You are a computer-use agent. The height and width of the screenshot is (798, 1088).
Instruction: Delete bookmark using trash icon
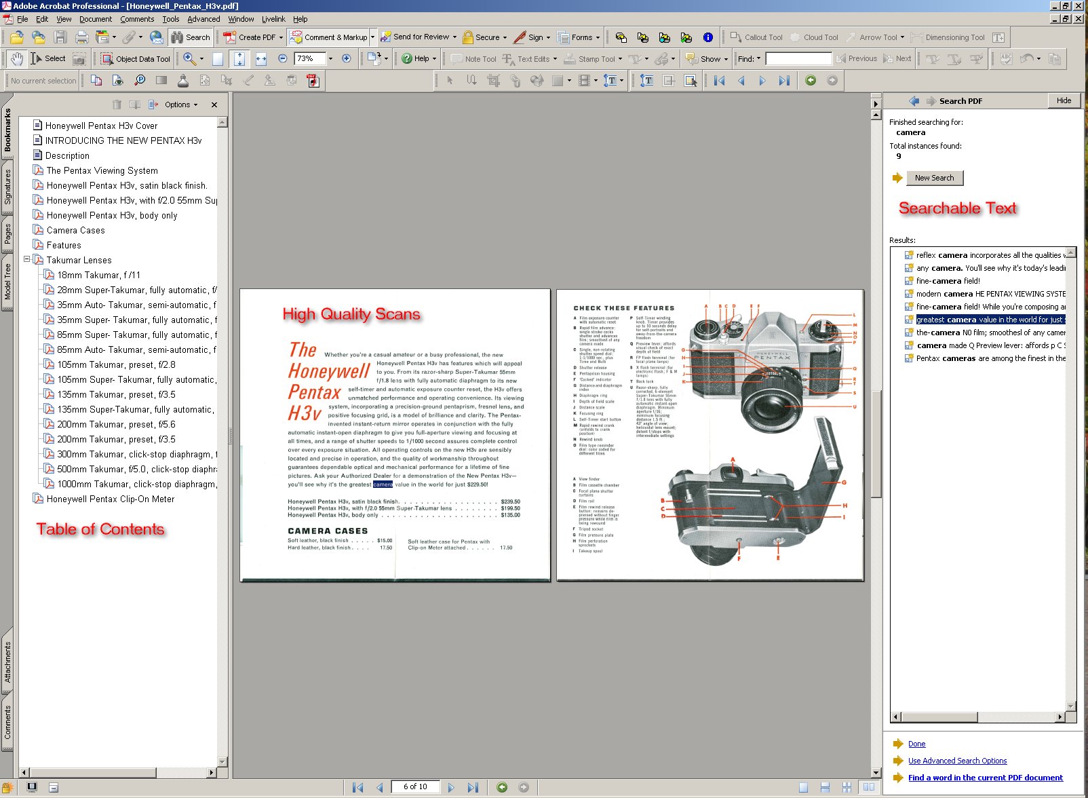click(117, 104)
